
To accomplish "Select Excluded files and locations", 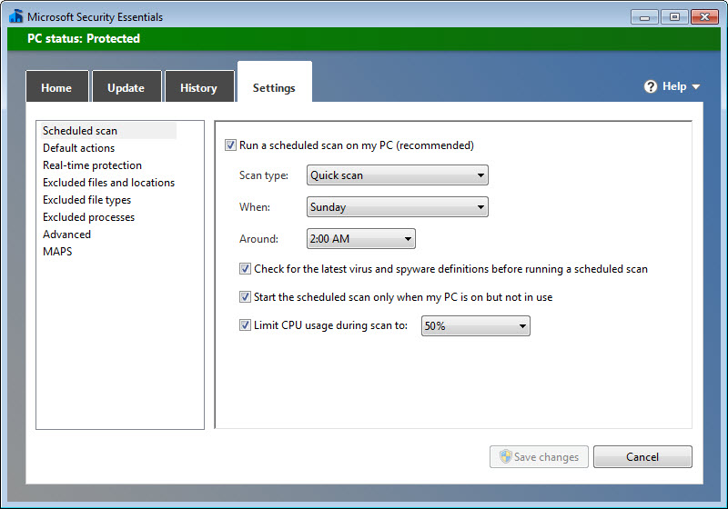I will pyautogui.click(x=108, y=183).
